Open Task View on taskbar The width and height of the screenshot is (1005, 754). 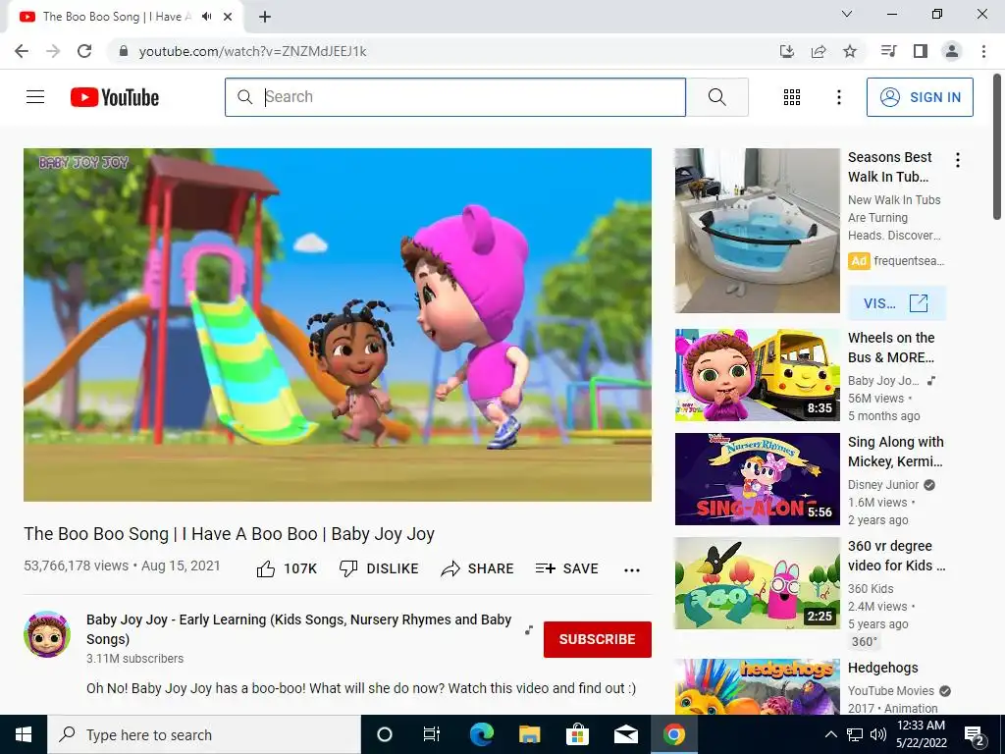[x=432, y=734]
